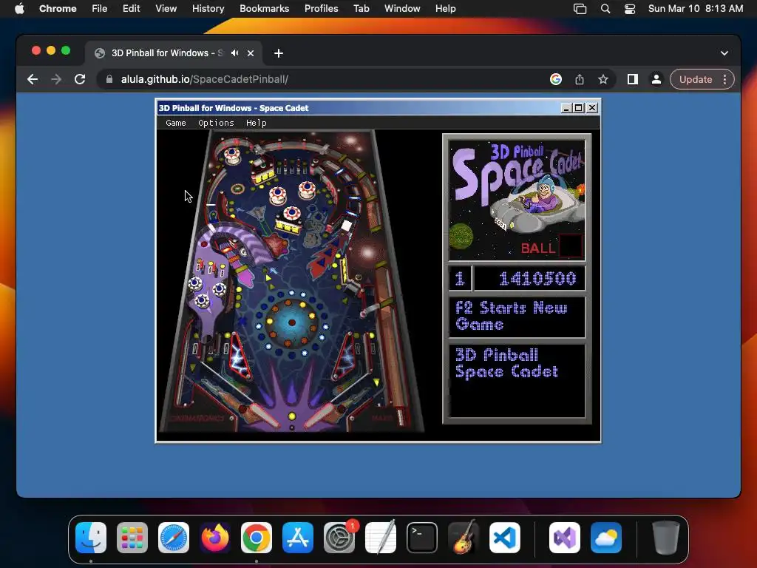757x568 pixels.
Task: Toggle the Chrome side panel
Action: (633, 79)
